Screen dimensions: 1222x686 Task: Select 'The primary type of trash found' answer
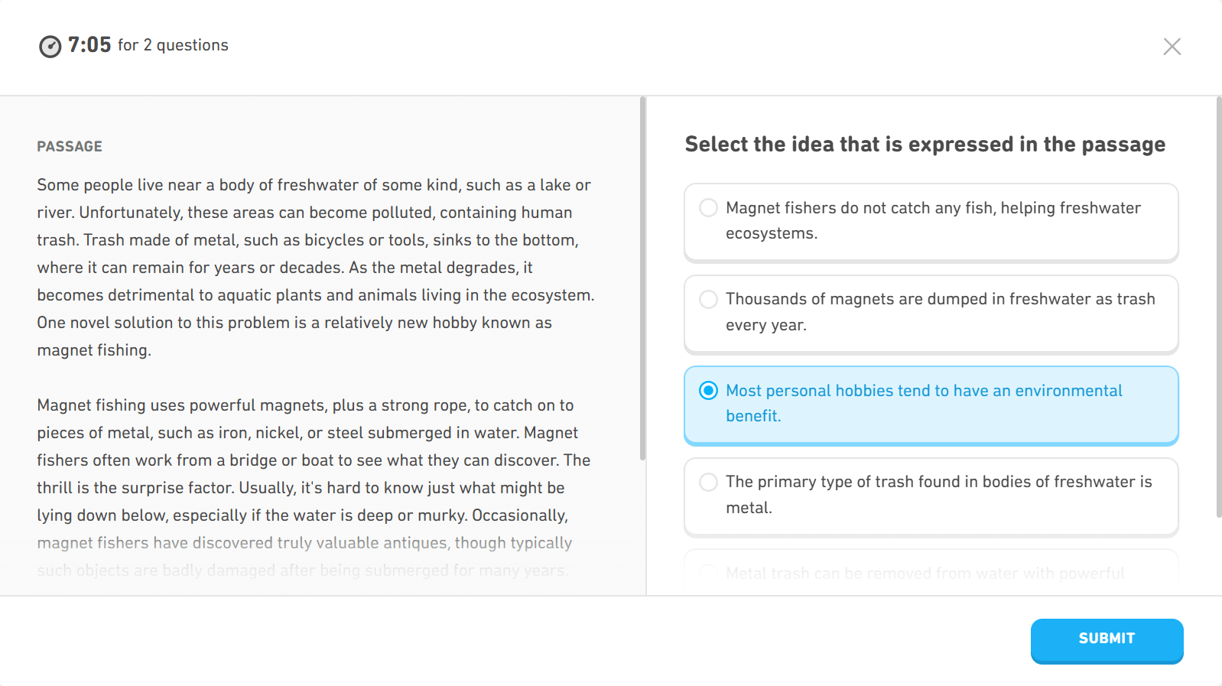pos(931,496)
